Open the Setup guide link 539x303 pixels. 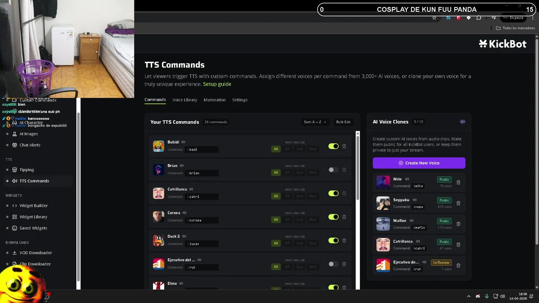tap(217, 84)
